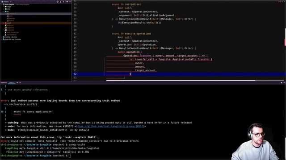Expand Scratches and Consoles node
286x160 pixels.
click(x=2, y=40)
